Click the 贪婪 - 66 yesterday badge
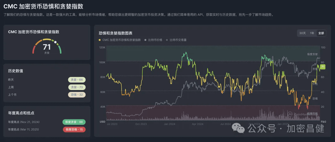This screenshot has width=335, height=142. click(x=77, y=80)
